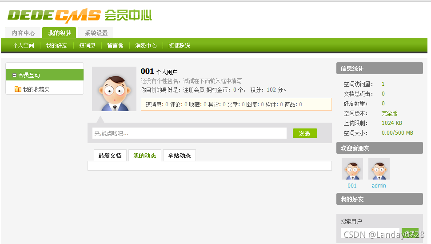Click the 商品: 0 count
431x244 pixels.
tap(293, 104)
